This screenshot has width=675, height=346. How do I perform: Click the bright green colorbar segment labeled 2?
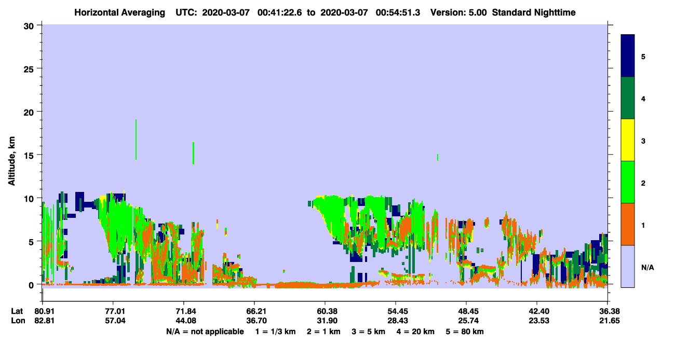(x=628, y=182)
